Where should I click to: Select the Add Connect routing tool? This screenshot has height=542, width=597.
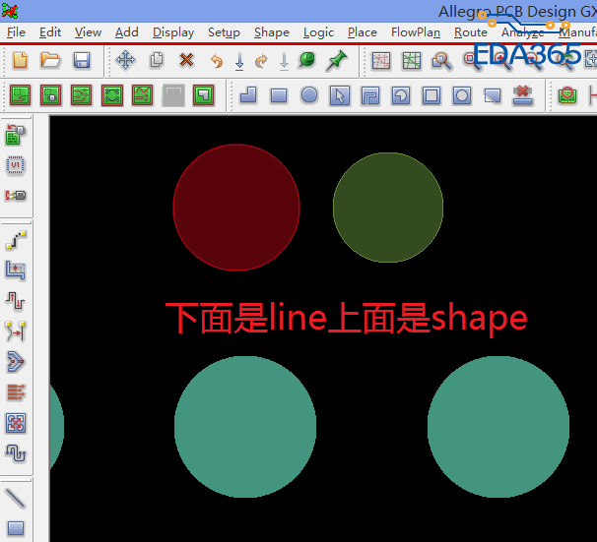click(16, 239)
